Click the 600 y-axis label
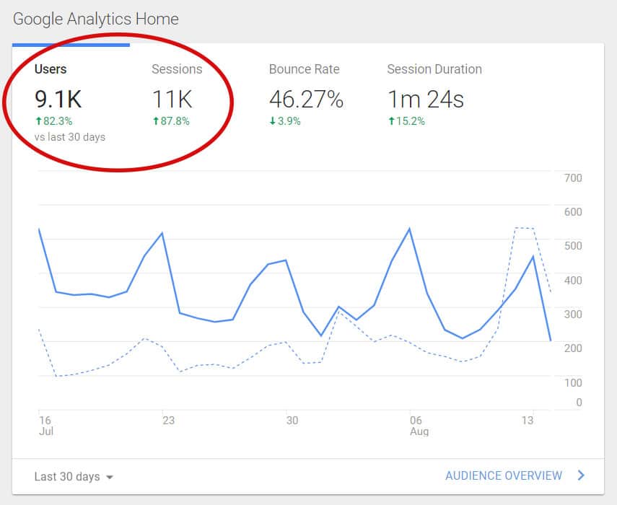The height and width of the screenshot is (505, 617). click(x=573, y=212)
